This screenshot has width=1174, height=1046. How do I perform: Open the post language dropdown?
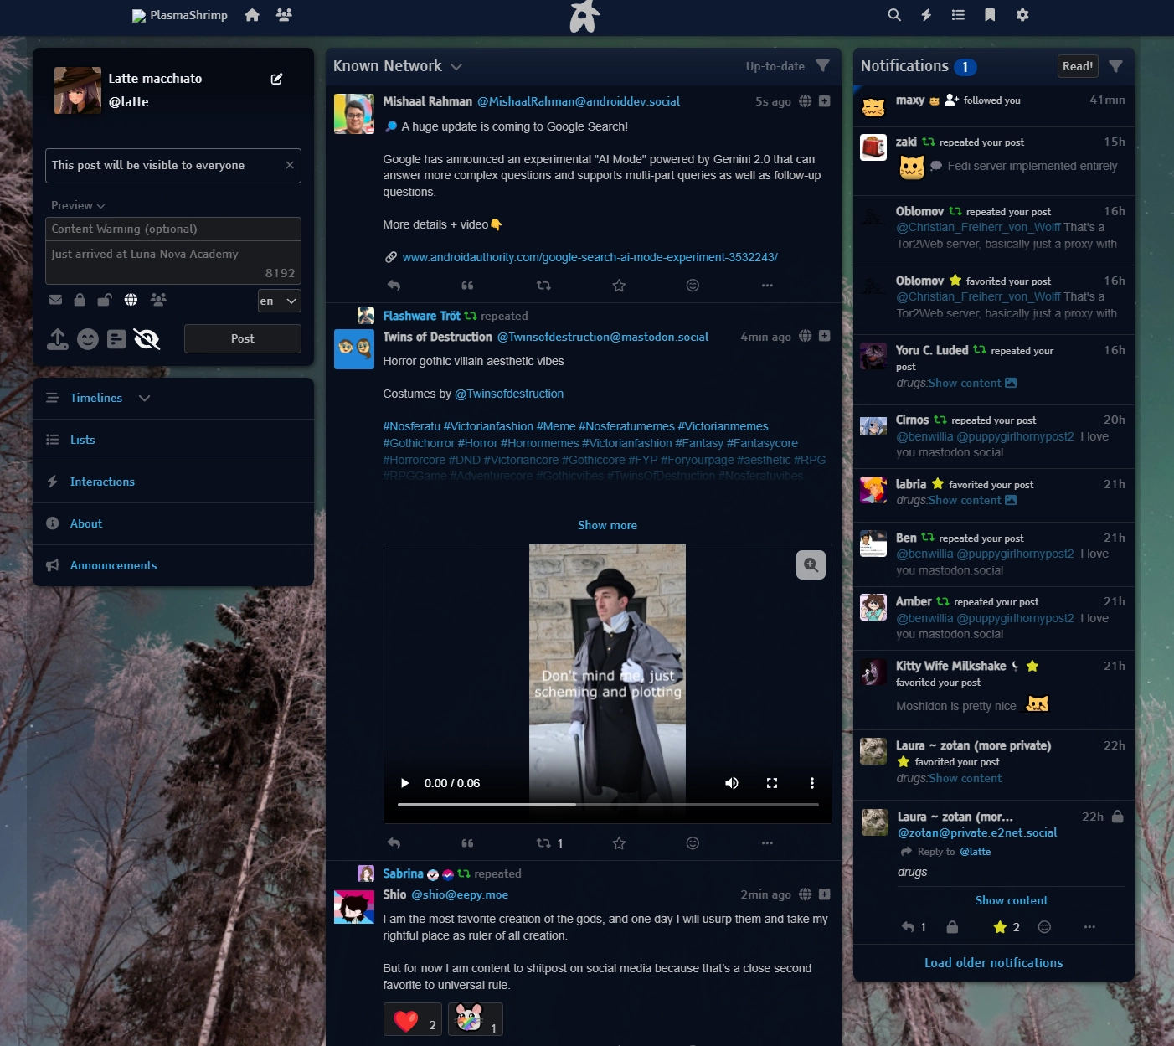[x=279, y=301]
